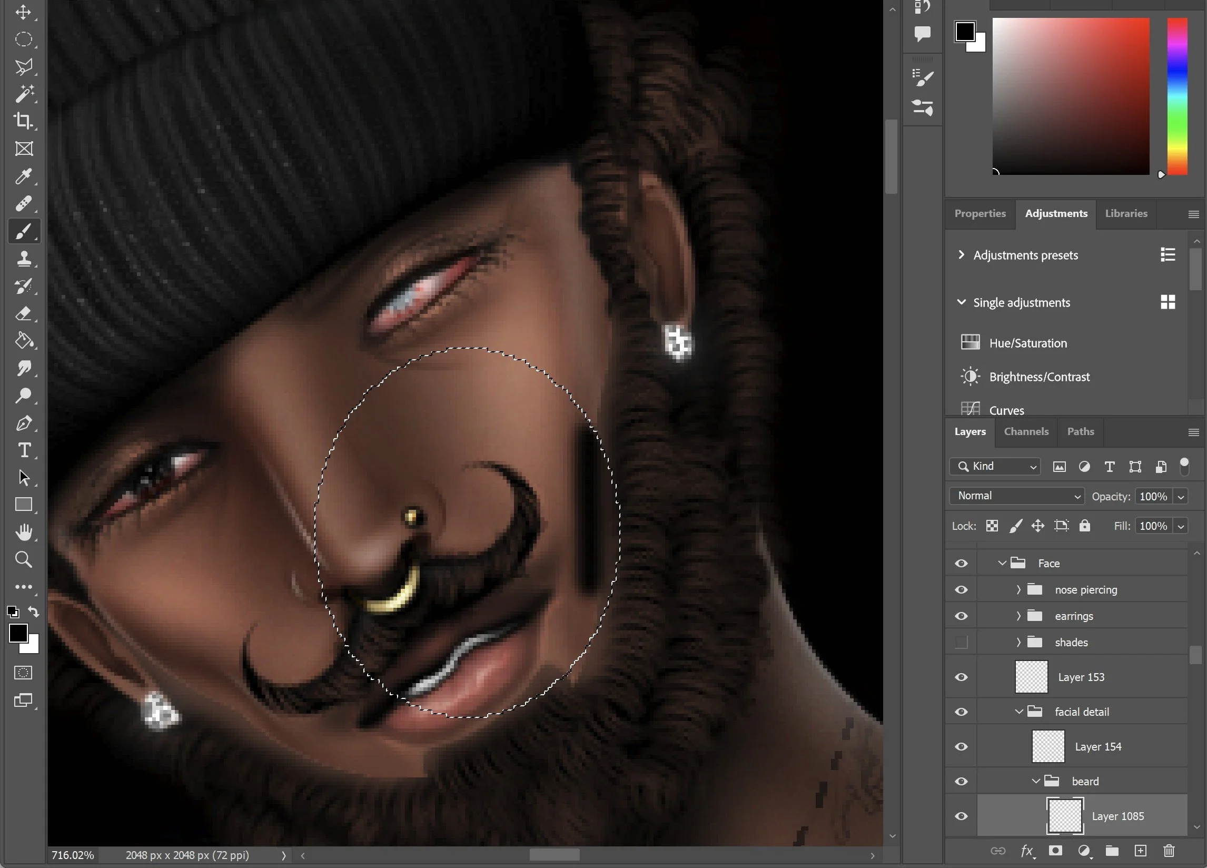Hide Layer 153 visibility
1207x868 pixels.
click(x=961, y=677)
